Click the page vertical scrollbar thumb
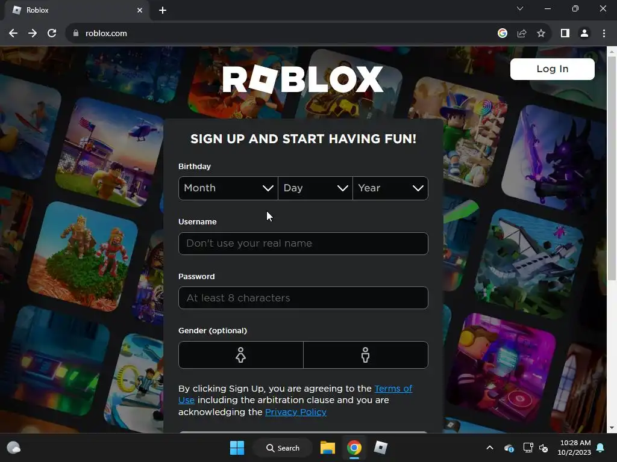Viewport: 617px width, 462px height. (612, 168)
